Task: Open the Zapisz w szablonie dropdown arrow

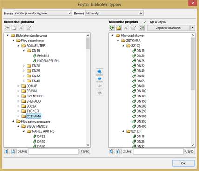Action: 192,28
